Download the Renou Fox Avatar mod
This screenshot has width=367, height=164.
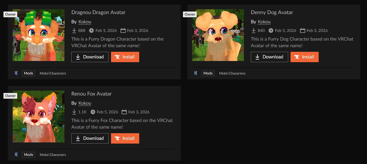(x=90, y=138)
